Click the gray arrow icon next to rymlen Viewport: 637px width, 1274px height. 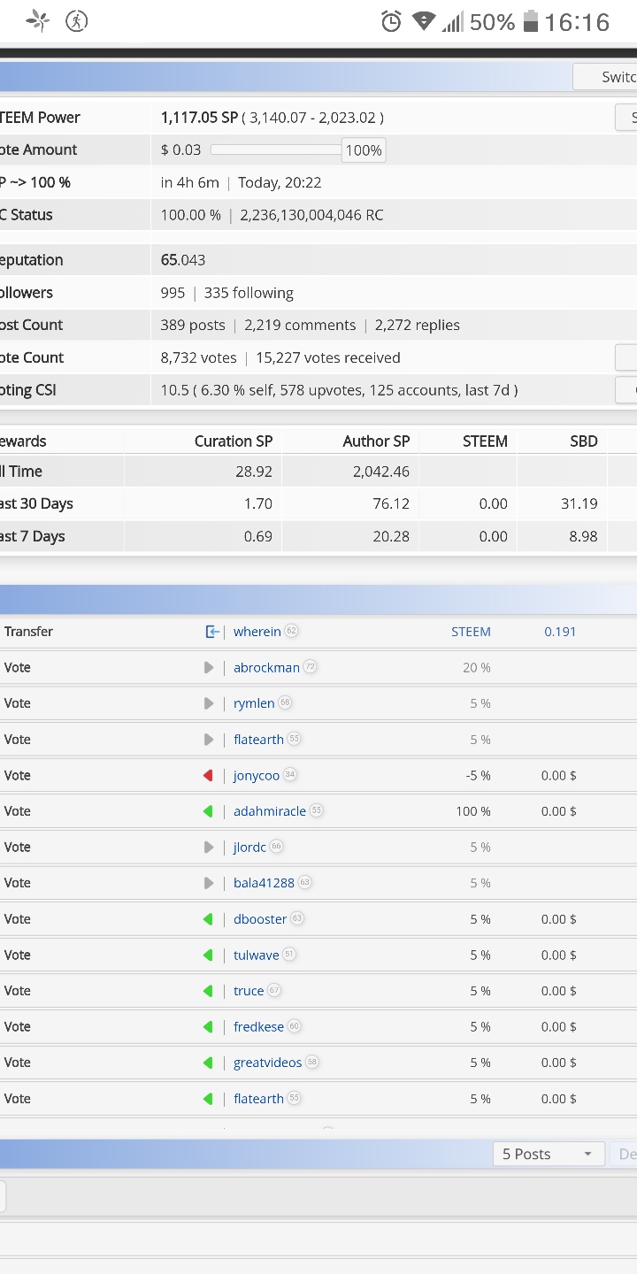(x=209, y=703)
